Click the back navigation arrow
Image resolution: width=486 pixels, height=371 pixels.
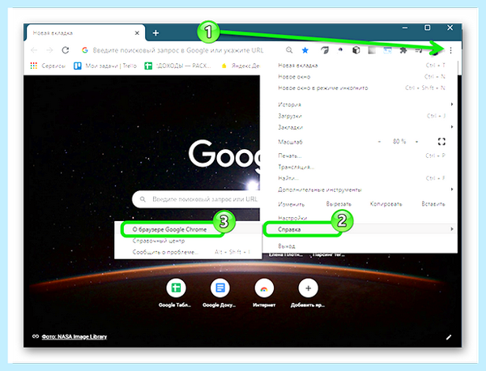34,50
